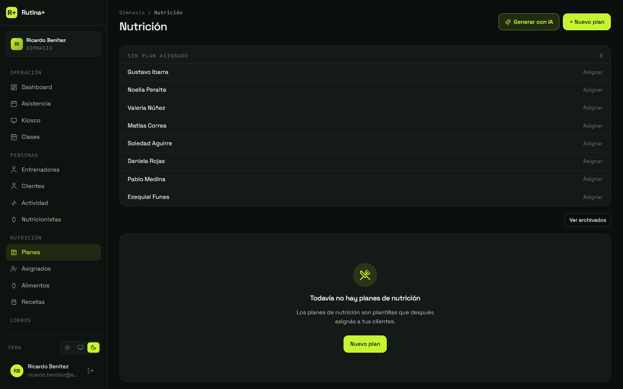Click the top '+ Nuevo plan' button

[587, 22]
